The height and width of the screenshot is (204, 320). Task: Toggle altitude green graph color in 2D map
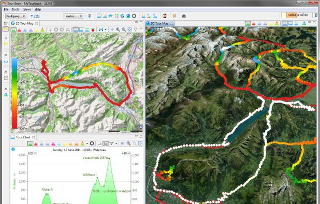coord(13,30)
